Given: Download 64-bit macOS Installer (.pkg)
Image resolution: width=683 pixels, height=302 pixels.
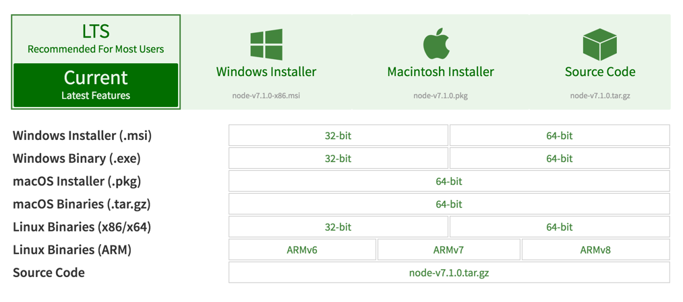Looking at the screenshot, I should [x=449, y=181].
